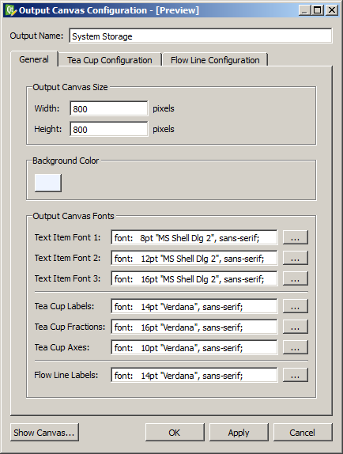Switch to the Flow Line Configuration tab
This screenshot has width=343, height=454.
215,59
